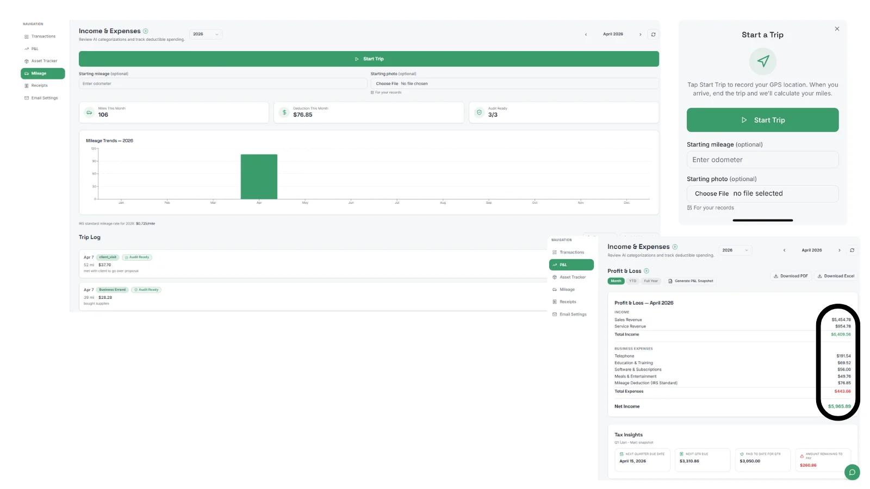Screen dimensions: 870x489
Task: Go to next month in P&L window
Action: tap(839, 250)
